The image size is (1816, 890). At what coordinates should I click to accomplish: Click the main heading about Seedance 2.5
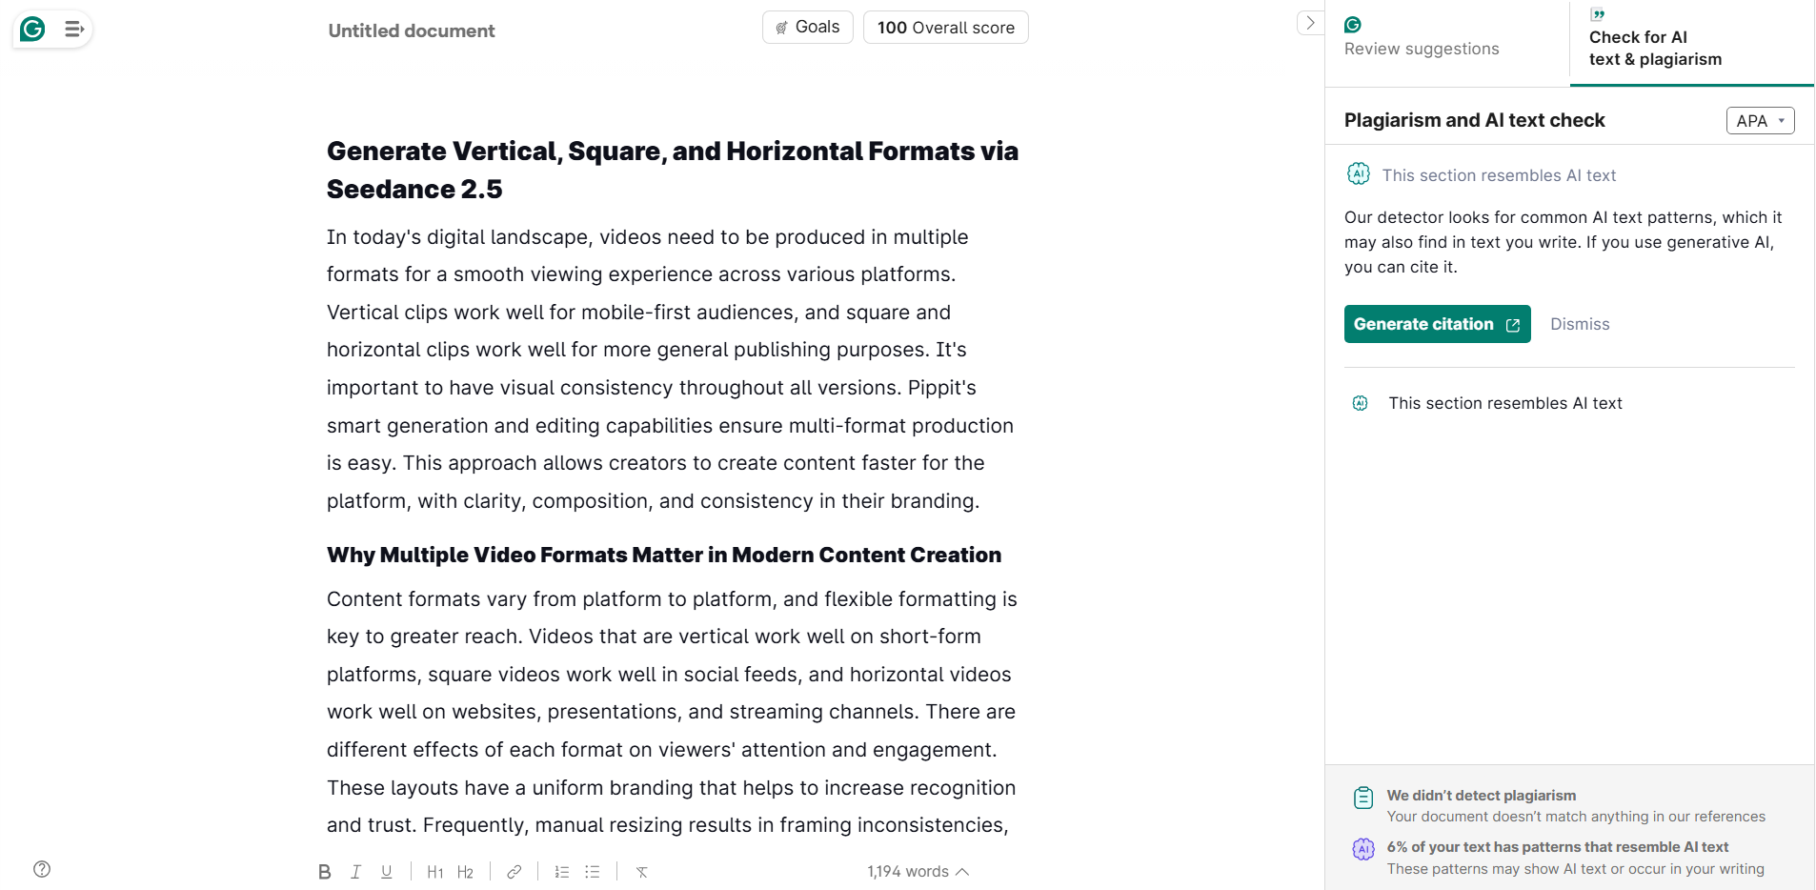click(673, 170)
